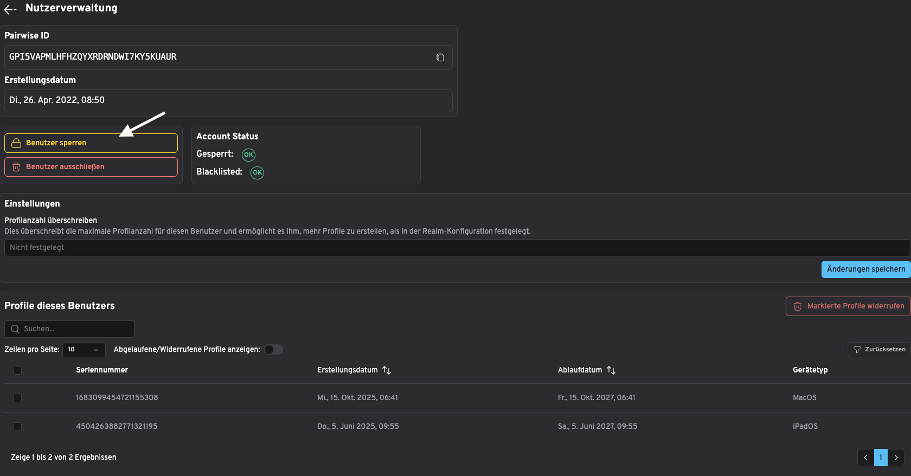The image size is (911, 476).
Task: Select all profiles via header checkbox
Action: pyautogui.click(x=17, y=370)
